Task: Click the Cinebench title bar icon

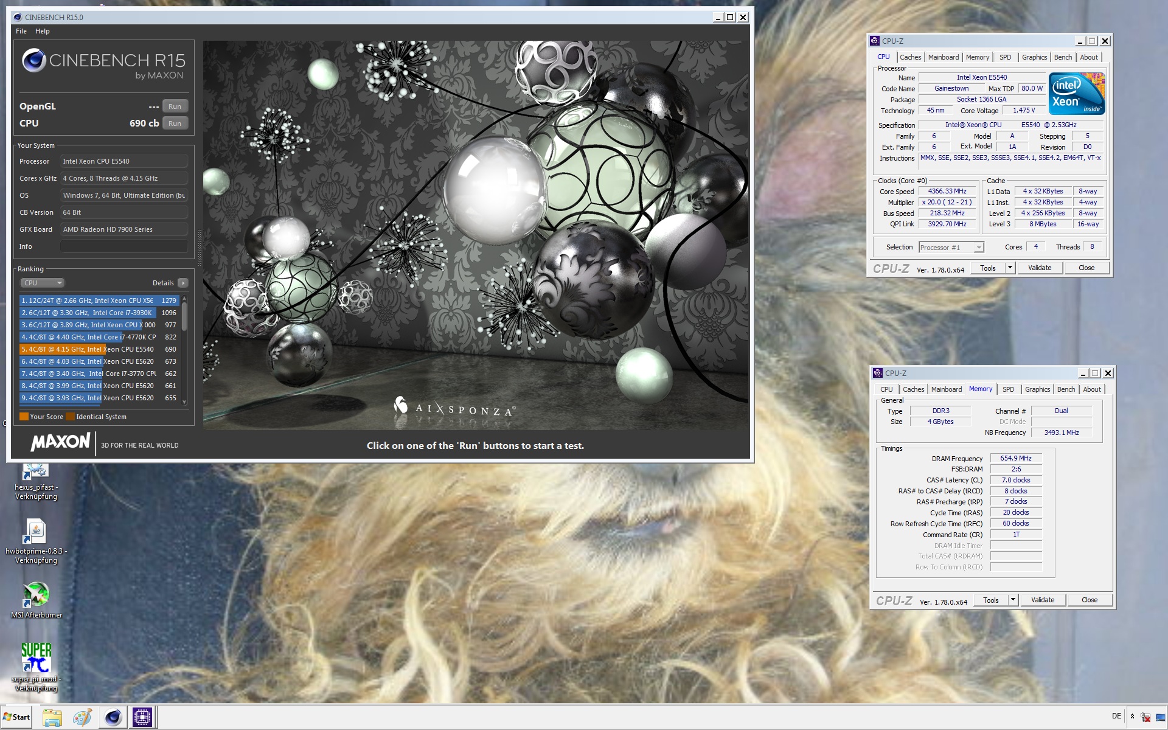Action: point(17,17)
